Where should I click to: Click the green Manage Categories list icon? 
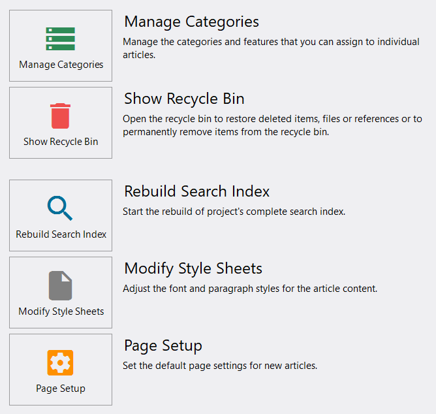point(60,39)
